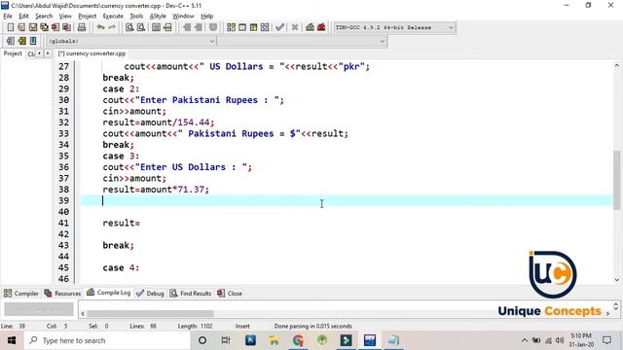Click the New file toolbar icon

click(11, 27)
